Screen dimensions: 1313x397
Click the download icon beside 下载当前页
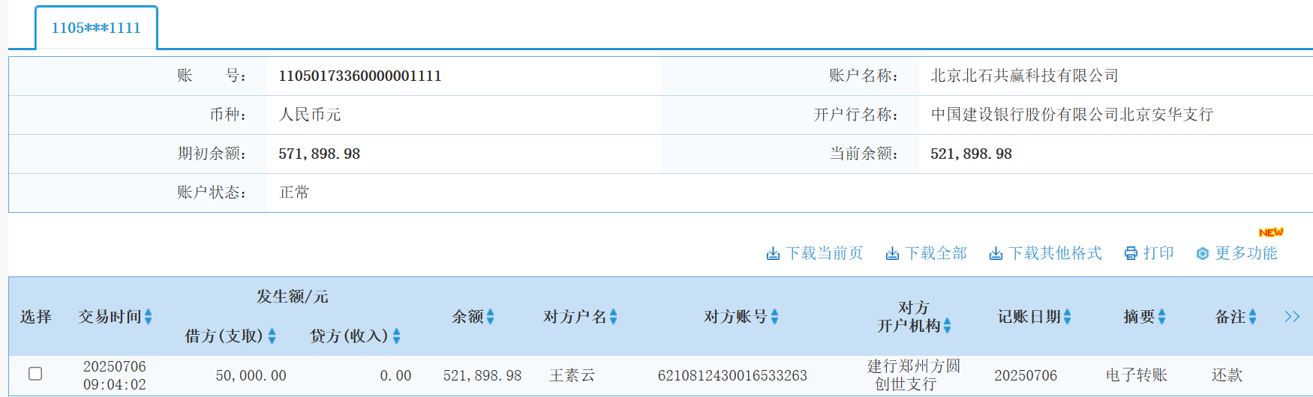coord(773,254)
